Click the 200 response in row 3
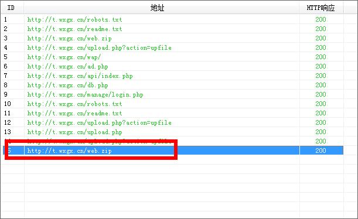 [321, 38]
